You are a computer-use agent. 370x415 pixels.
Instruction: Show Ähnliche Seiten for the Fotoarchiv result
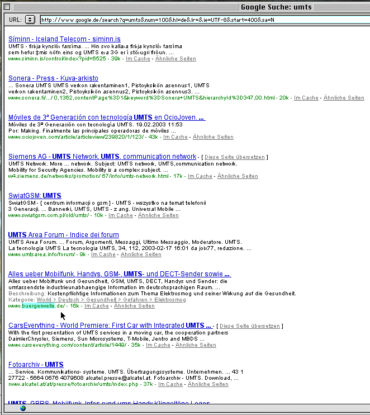(208, 384)
